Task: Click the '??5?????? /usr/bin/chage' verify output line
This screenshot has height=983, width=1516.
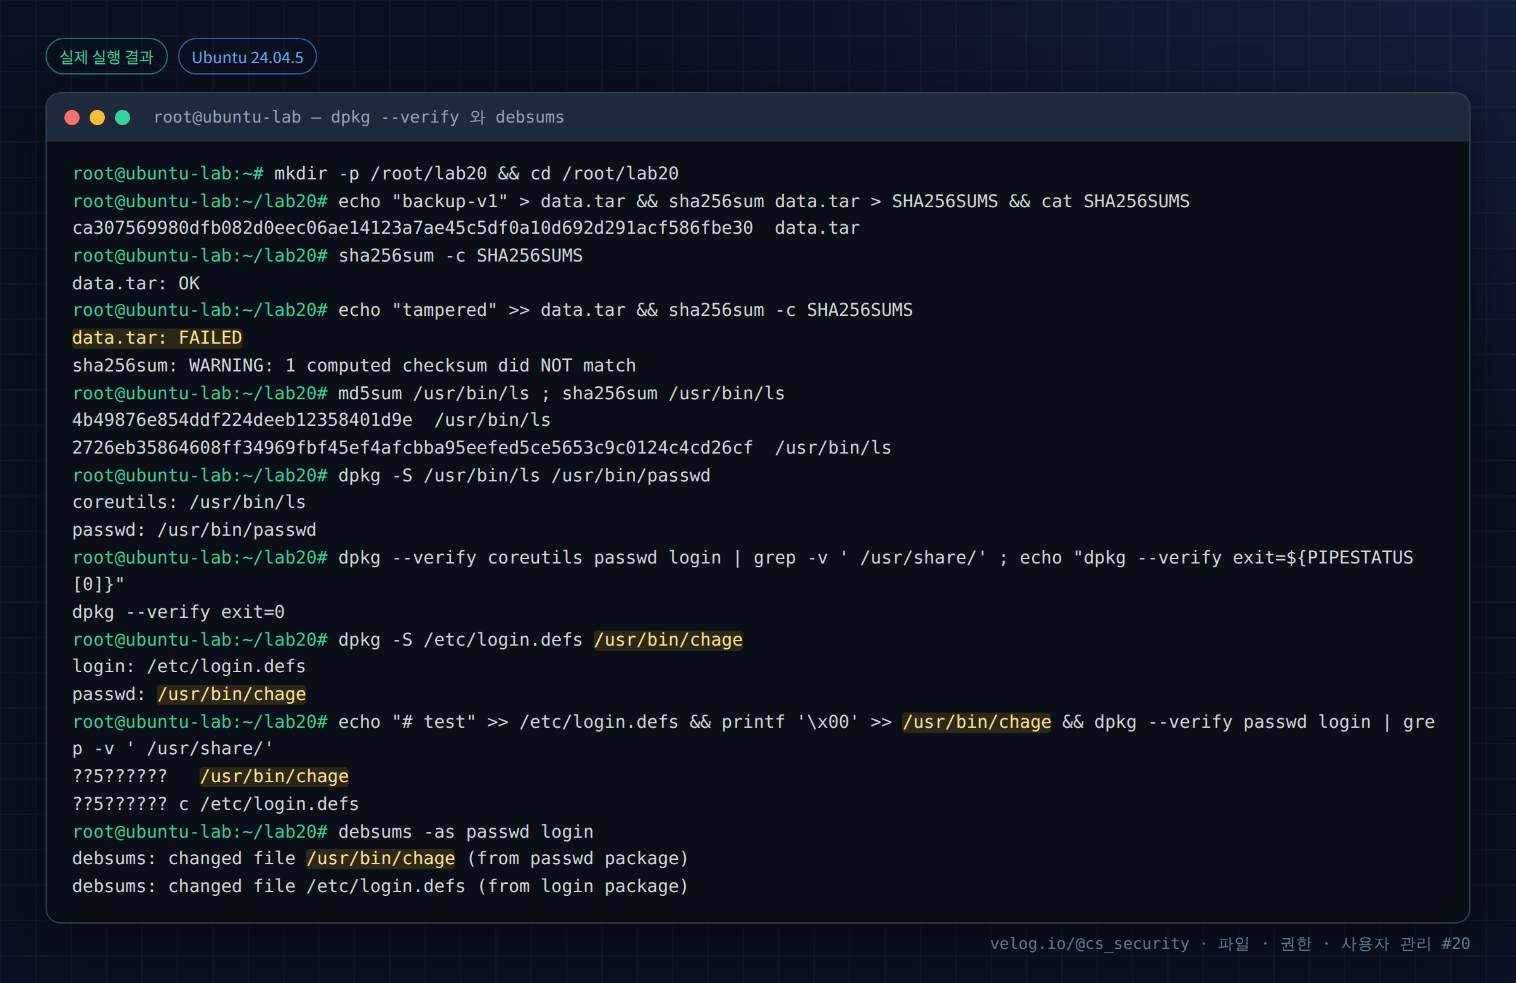Action: 210,776
